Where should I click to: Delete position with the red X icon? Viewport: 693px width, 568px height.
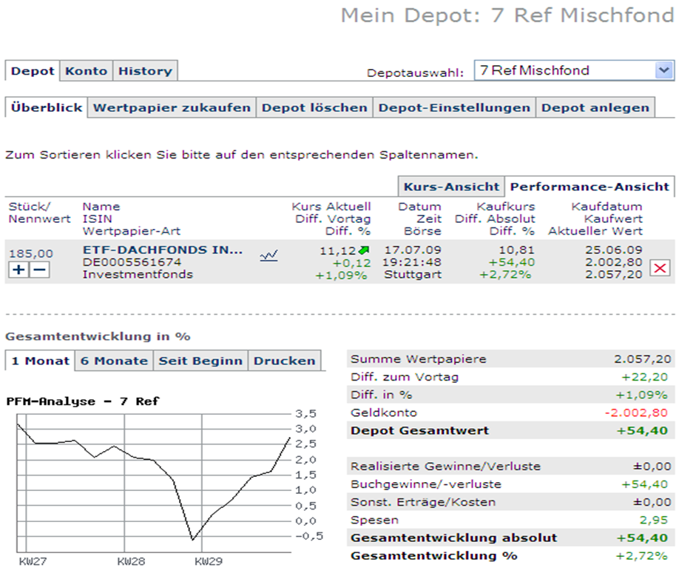(660, 268)
